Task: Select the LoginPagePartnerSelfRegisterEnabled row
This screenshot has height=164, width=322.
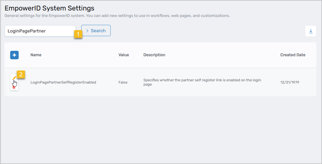Action: coord(63,82)
